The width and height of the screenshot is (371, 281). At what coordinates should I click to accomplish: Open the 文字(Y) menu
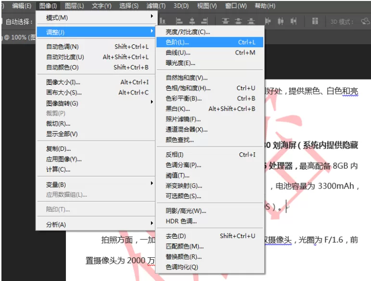click(x=102, y=6)
